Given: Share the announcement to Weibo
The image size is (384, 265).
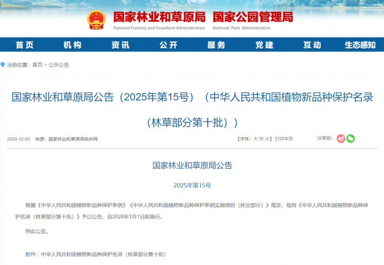Looking at the screenshot, I should click(x=341, y=139).
